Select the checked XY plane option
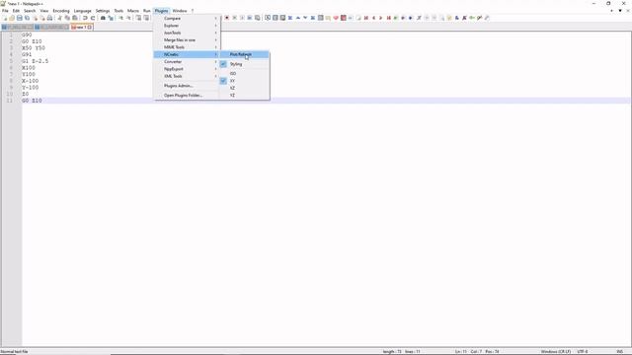 pos(245,81)
